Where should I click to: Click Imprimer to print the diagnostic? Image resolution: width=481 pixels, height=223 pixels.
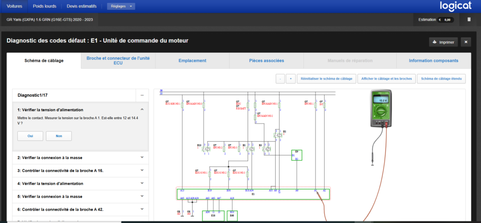coord(443,42)
